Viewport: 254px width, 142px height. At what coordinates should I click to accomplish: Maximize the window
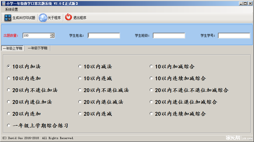click(x=245, y=3)
